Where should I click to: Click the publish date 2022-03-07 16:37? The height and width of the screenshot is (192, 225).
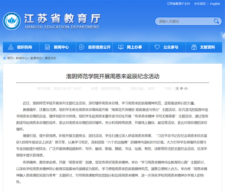pyautogui.click(x=67, y=89)
